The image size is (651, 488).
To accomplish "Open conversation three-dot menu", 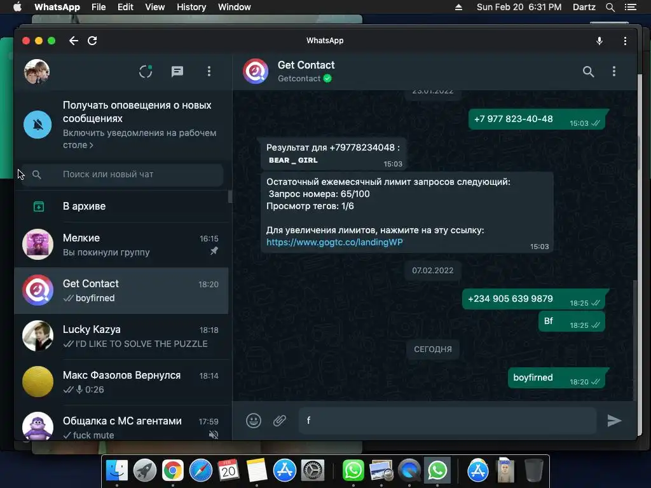I will click(614, 71).
